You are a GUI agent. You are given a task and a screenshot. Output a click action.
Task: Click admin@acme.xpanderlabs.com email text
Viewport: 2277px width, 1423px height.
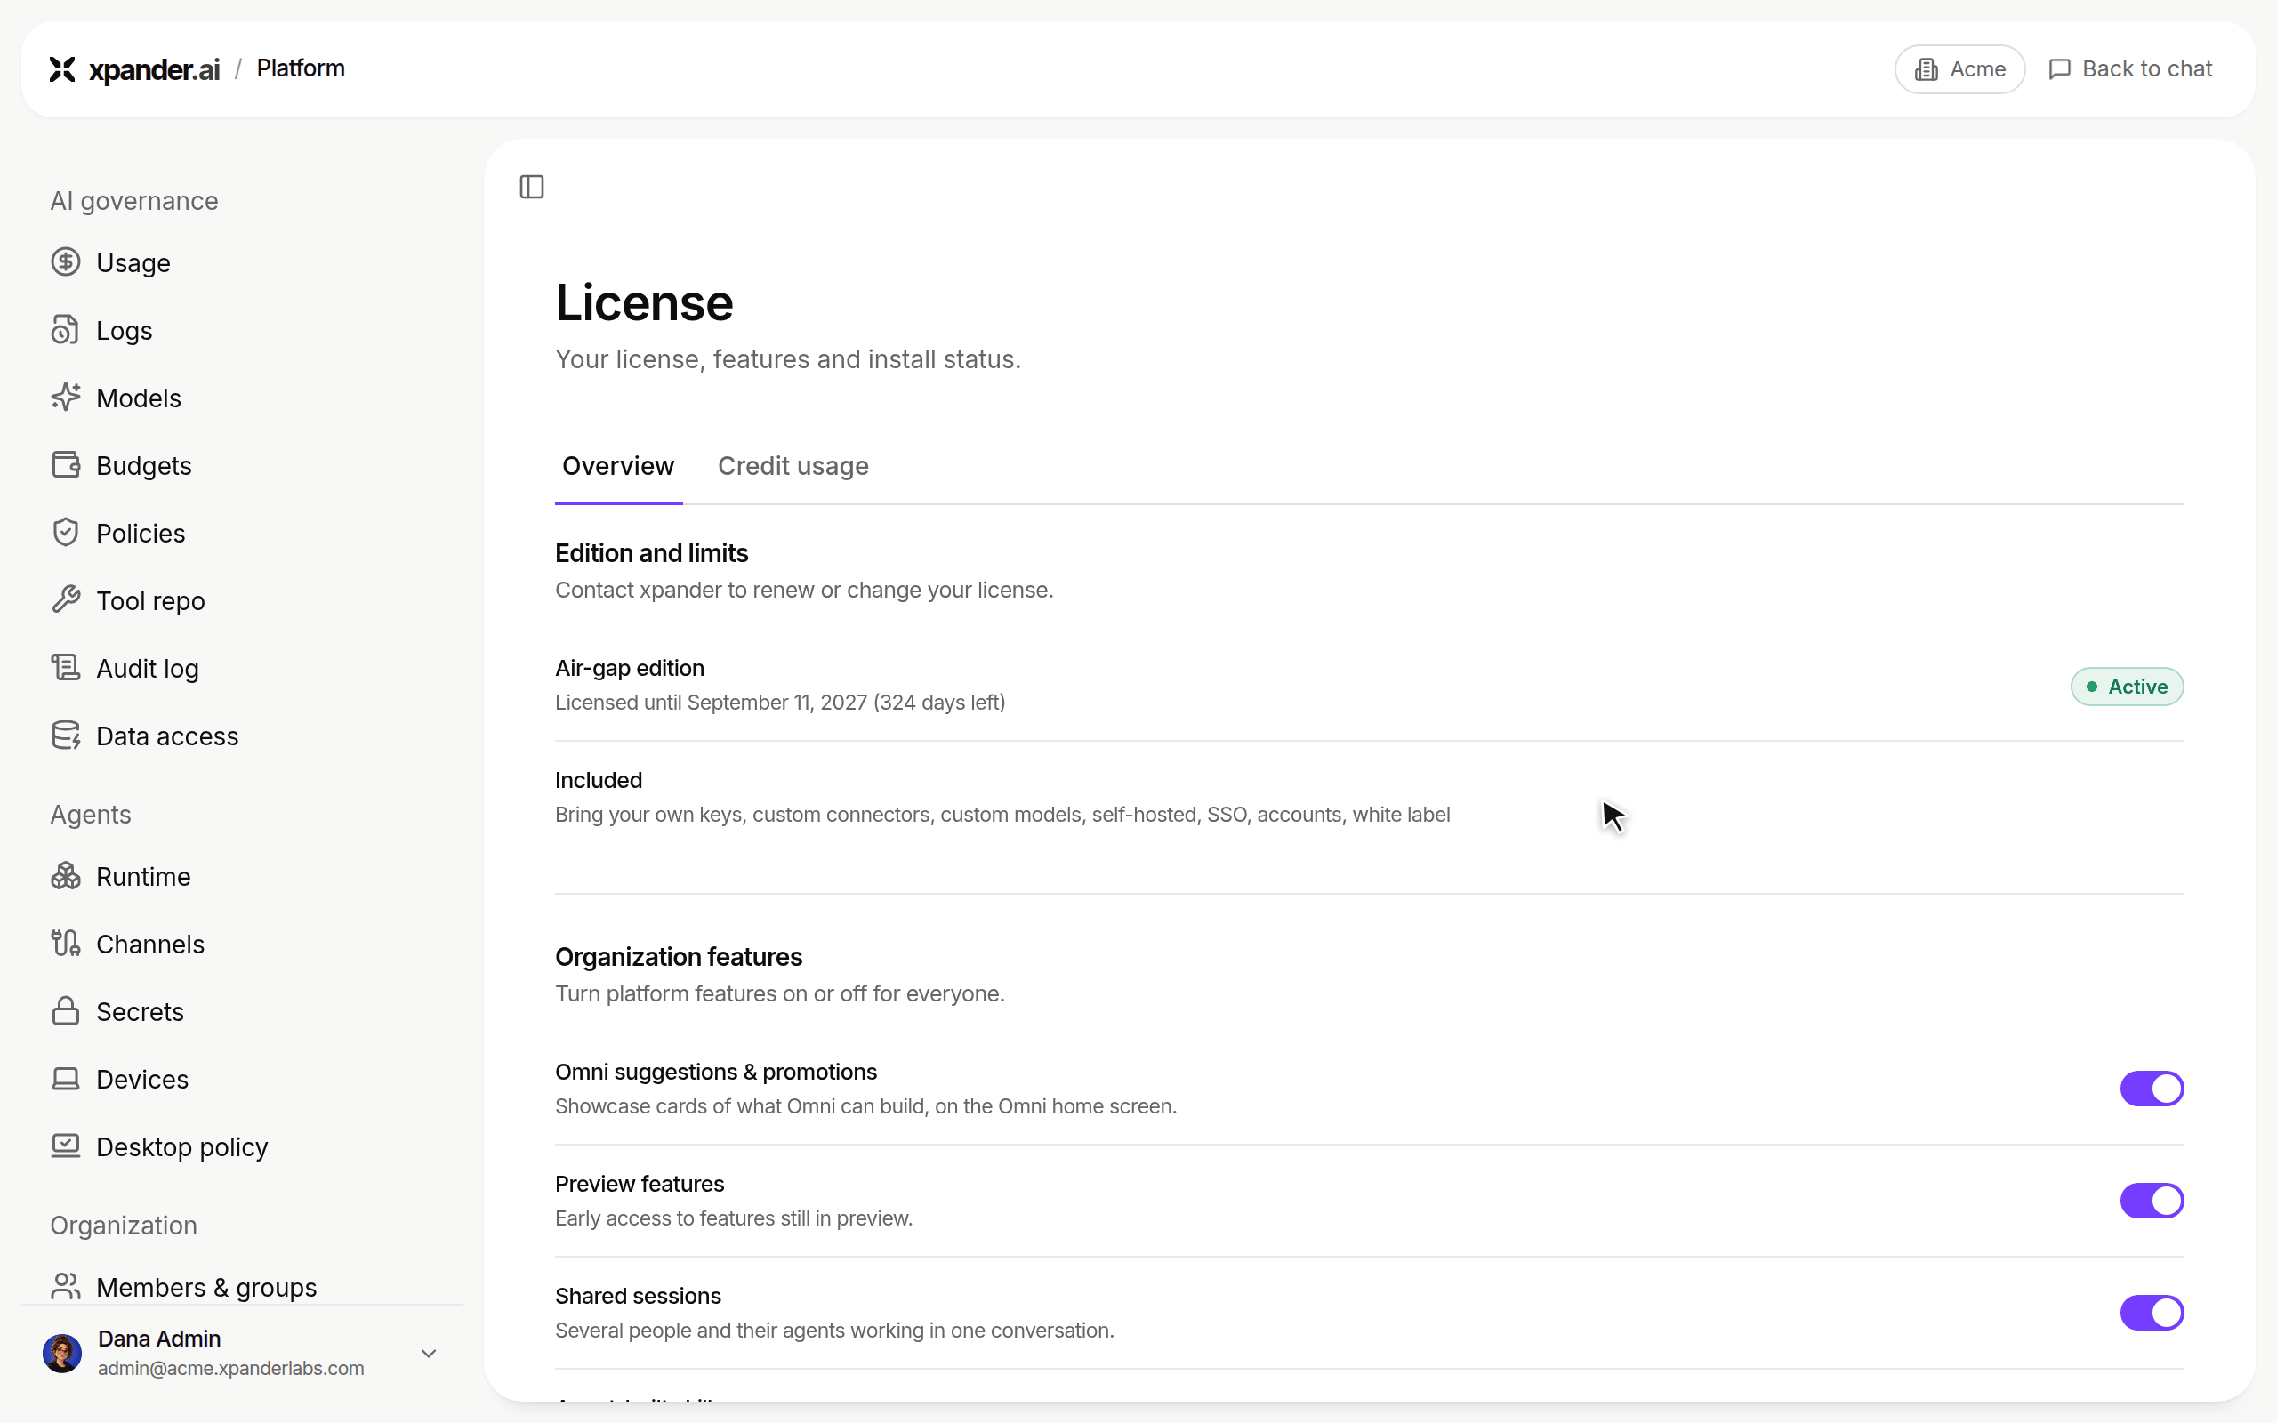pos(230,1369)
